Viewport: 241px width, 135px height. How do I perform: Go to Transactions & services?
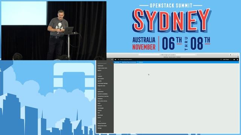(x=103, y=96)
